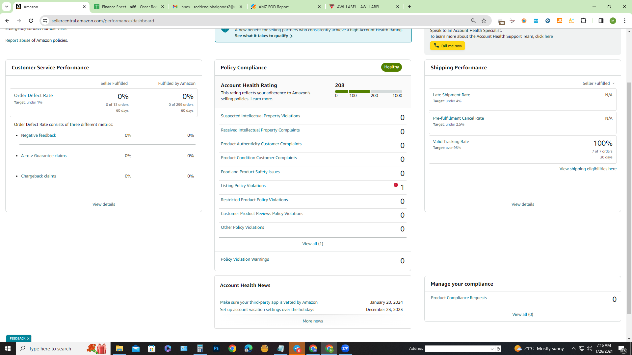Open File Explorer from taskbar
The height and width of the screenshot is (355, 632).
119,348
